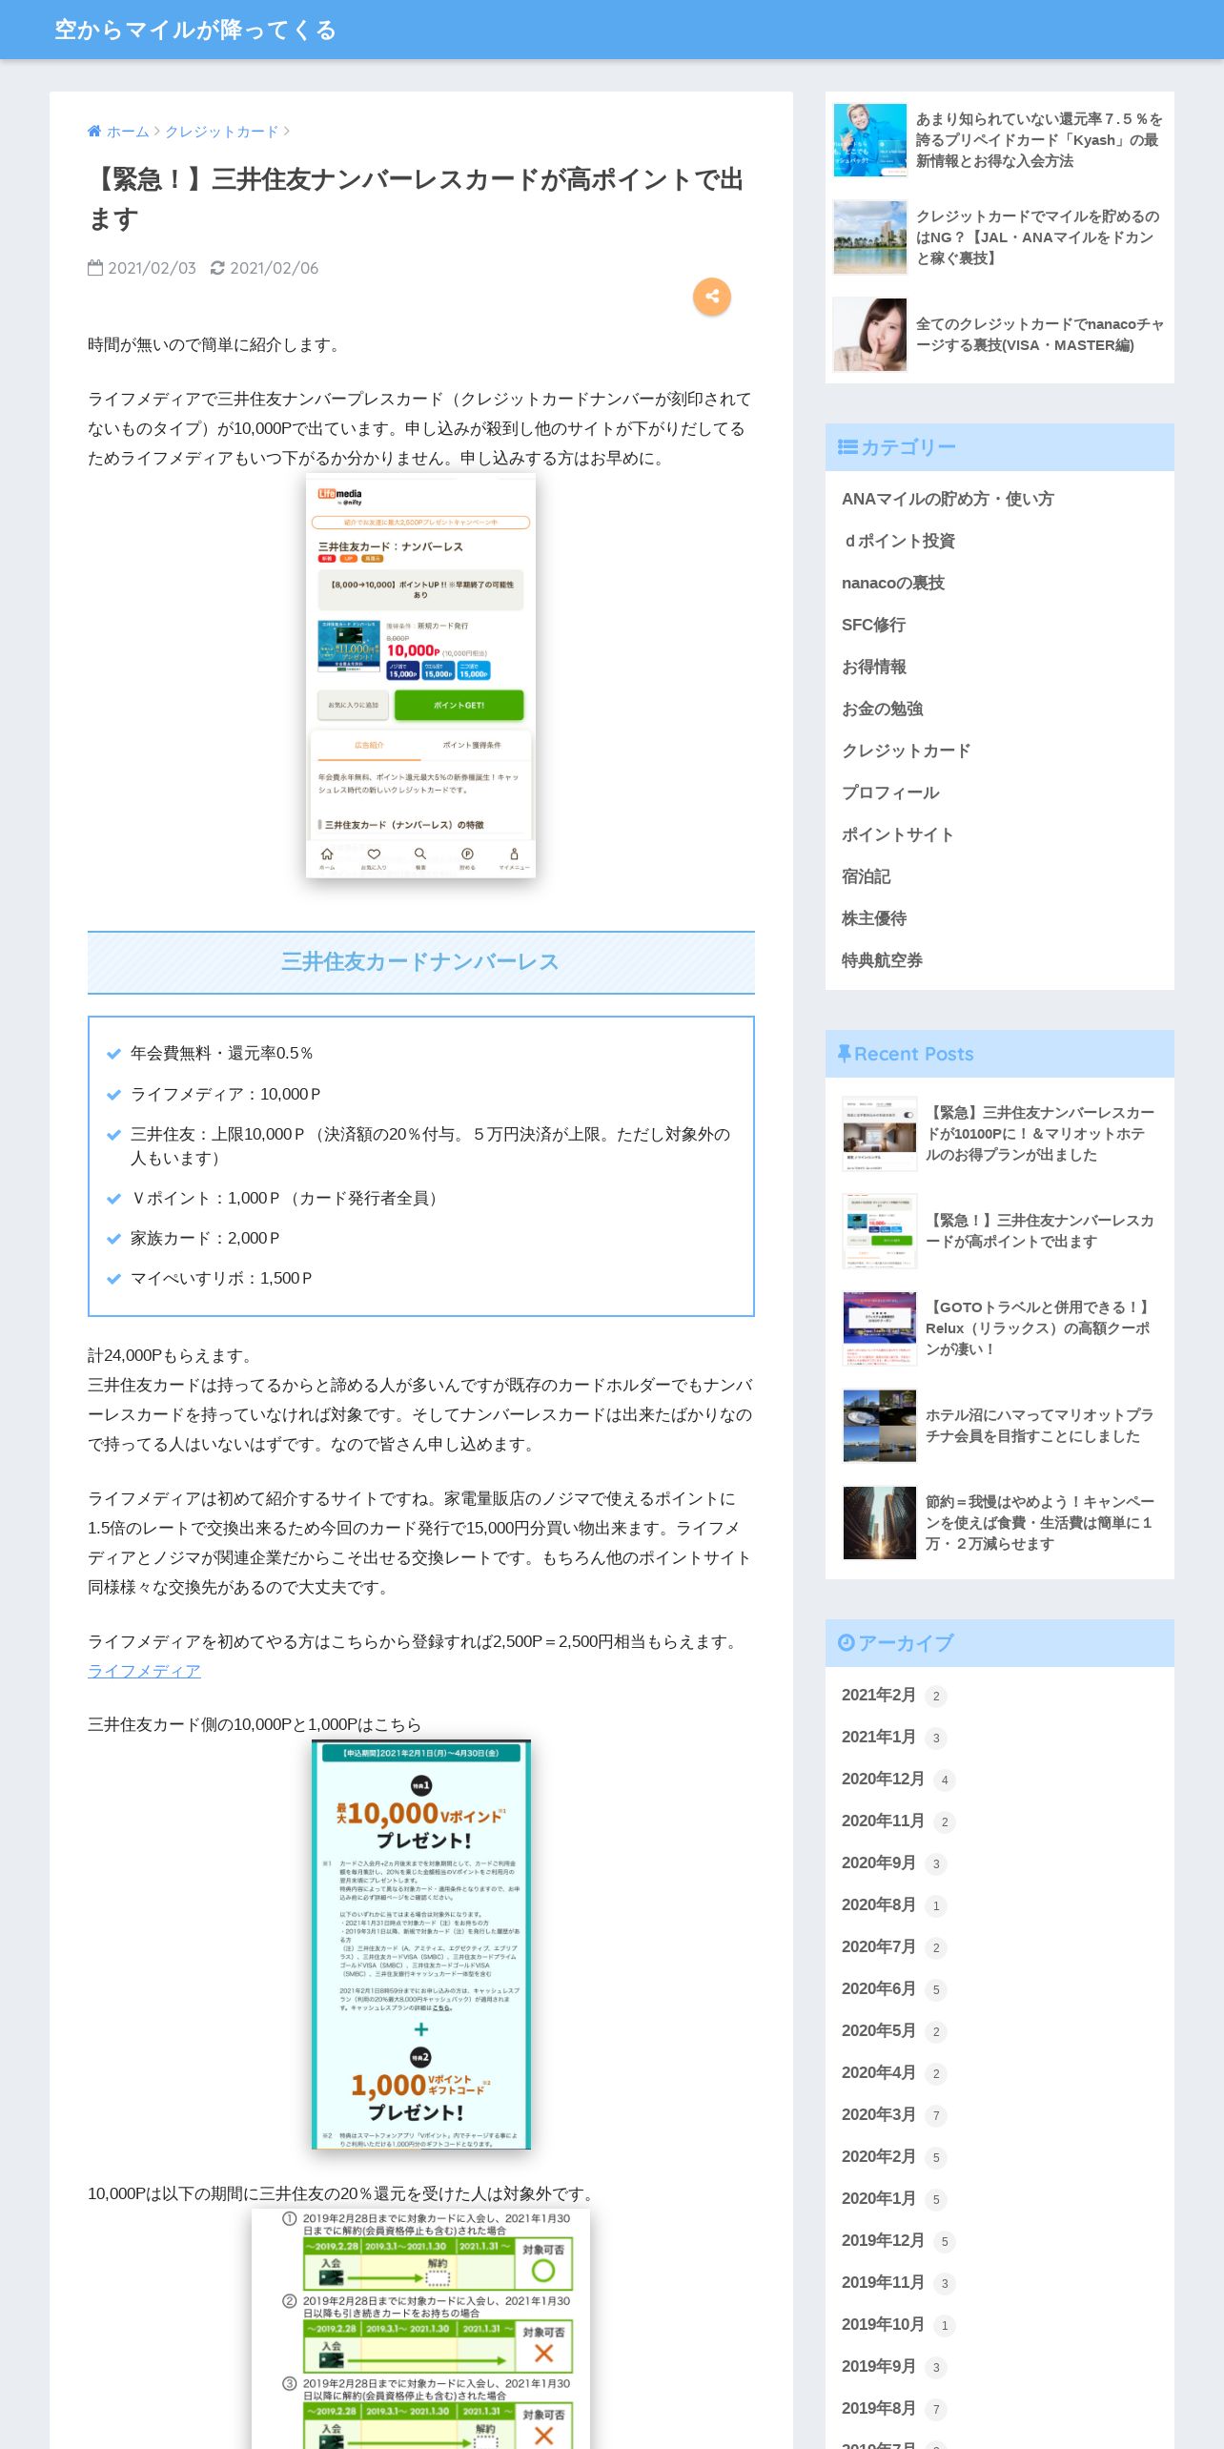Open skyscraper thumbnail of 節約 post
The image size is (1224, 2449).
pyautogui.click(x=880, y=1523)
